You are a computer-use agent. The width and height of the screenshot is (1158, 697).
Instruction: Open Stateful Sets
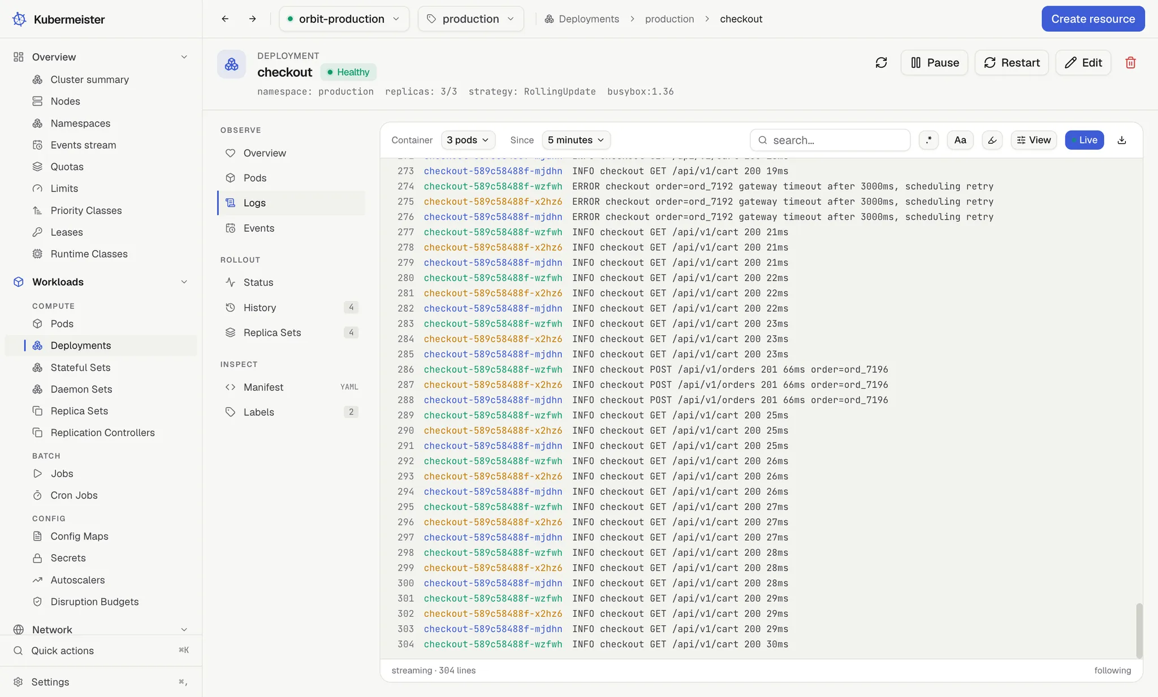[x=80, y=368]
